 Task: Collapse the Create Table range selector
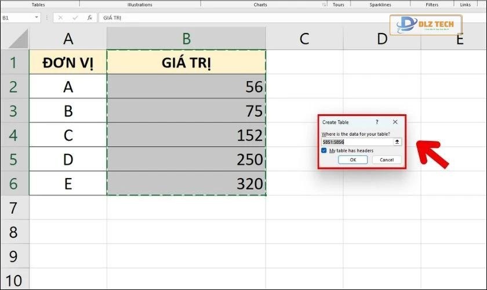(x=397, y=142)
